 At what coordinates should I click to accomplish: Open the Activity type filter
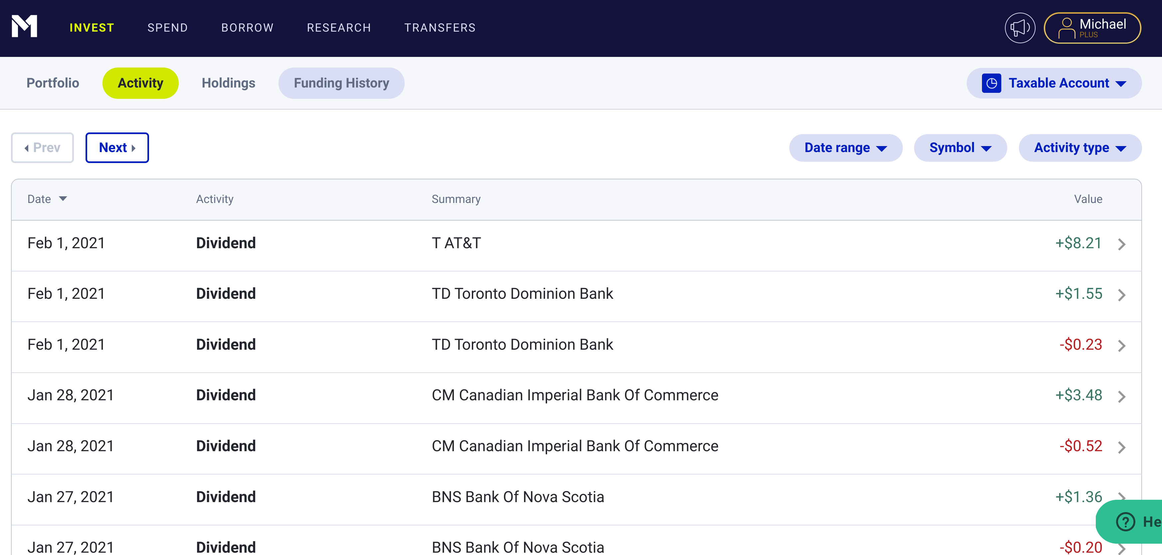click(1080, 147)
